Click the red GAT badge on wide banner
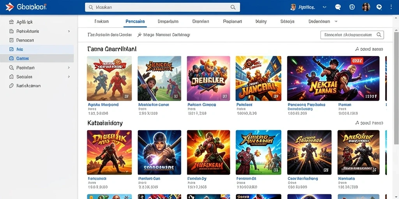The height and width of the screenshot is (199, 399). click(357, 61)
